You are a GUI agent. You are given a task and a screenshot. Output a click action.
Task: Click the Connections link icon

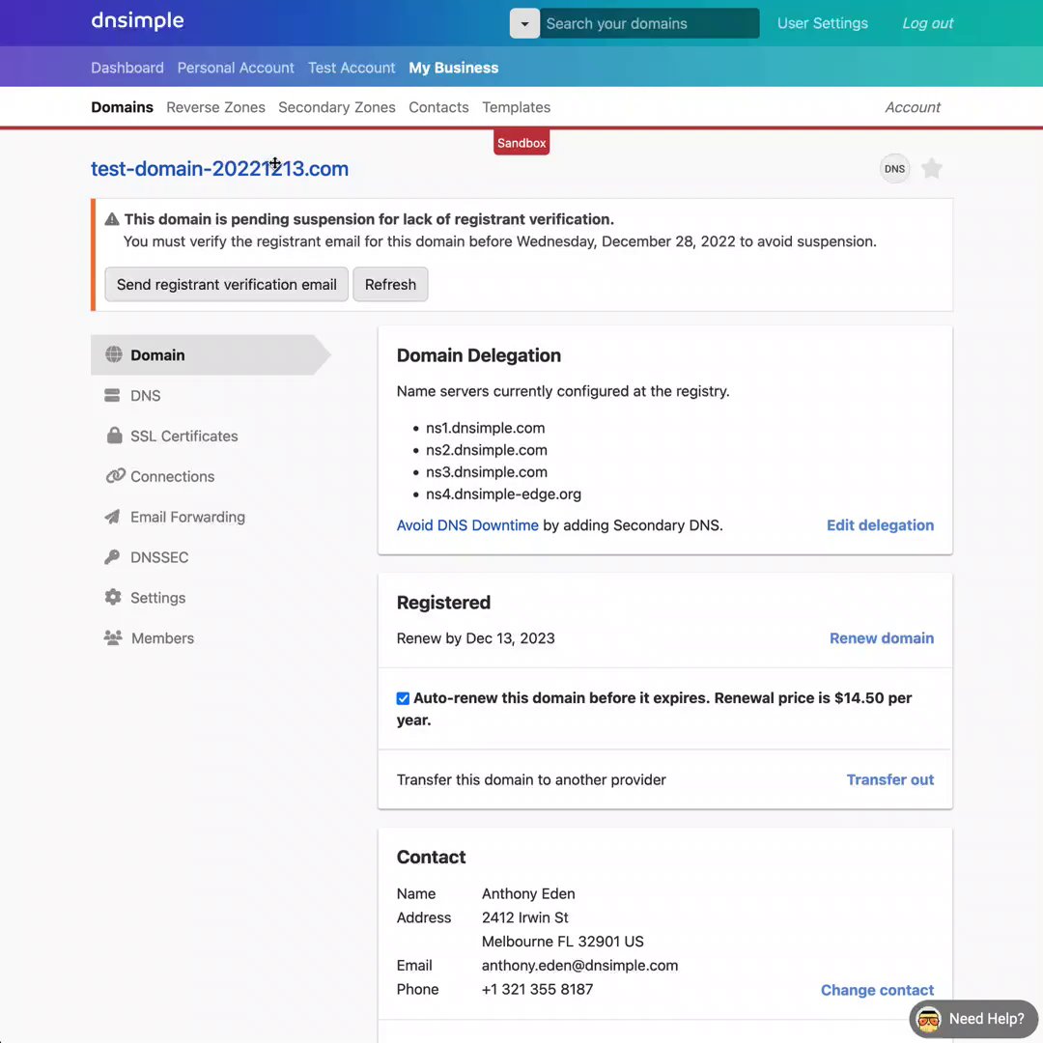[x=115, y=476]
